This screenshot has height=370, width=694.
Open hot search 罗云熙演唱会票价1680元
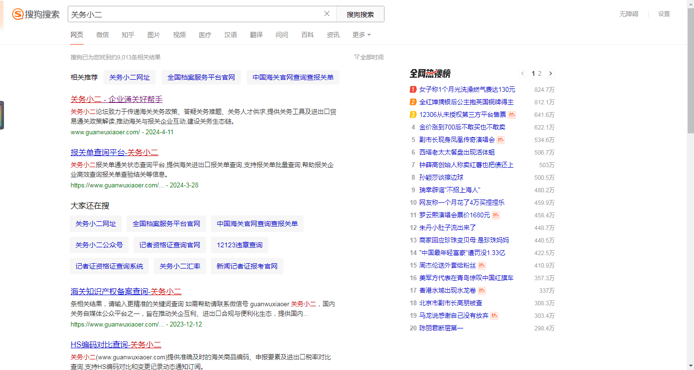pyautogui.click(x=455, y=215)
